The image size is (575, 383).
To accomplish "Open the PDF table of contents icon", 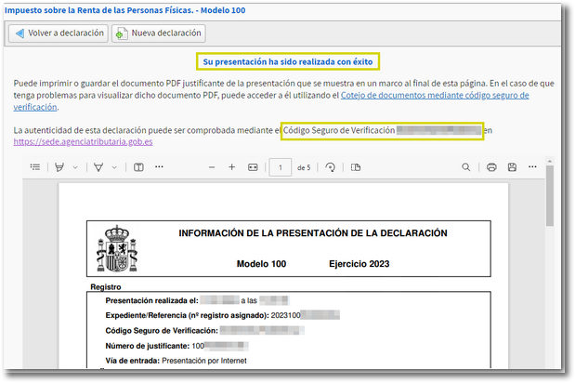I will click(x=35, y=167).
